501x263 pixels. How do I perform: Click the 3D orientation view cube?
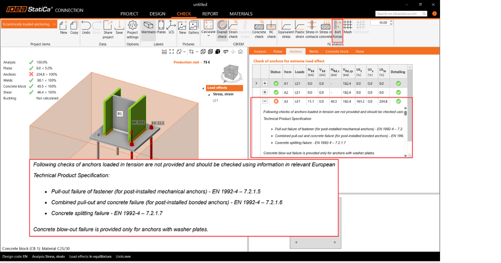[x=230, y=73]
